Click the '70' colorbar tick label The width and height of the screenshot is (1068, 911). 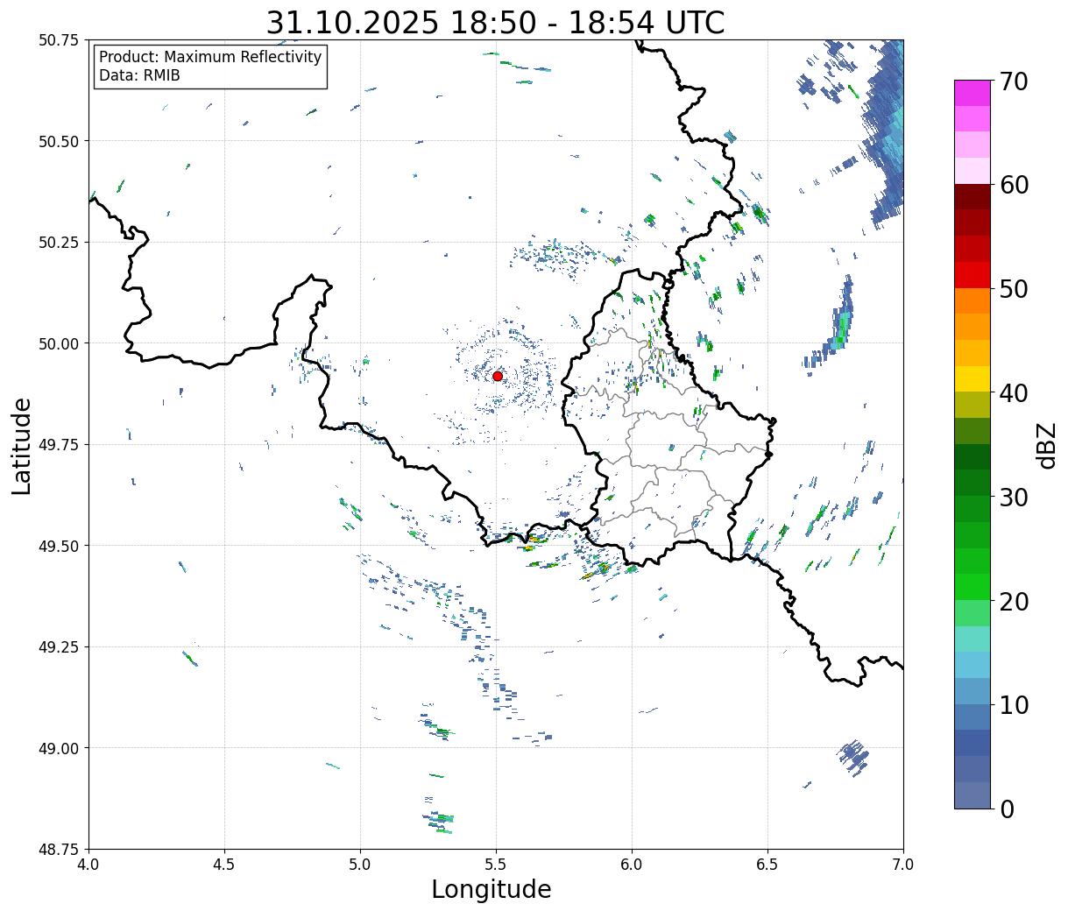1013,81
